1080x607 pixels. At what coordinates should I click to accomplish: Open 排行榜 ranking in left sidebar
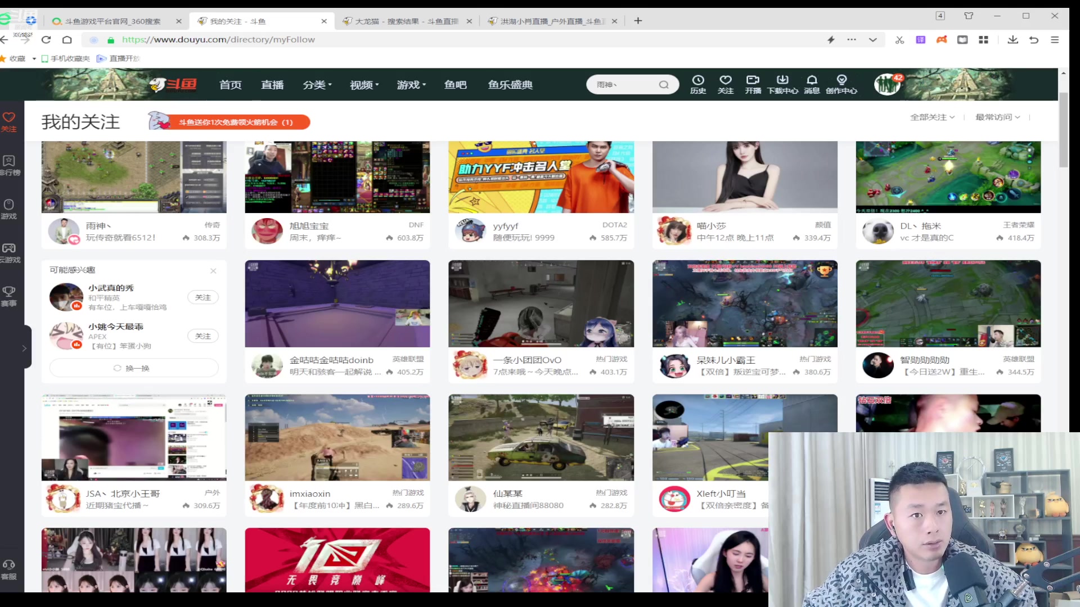click(x=9, y=166)
